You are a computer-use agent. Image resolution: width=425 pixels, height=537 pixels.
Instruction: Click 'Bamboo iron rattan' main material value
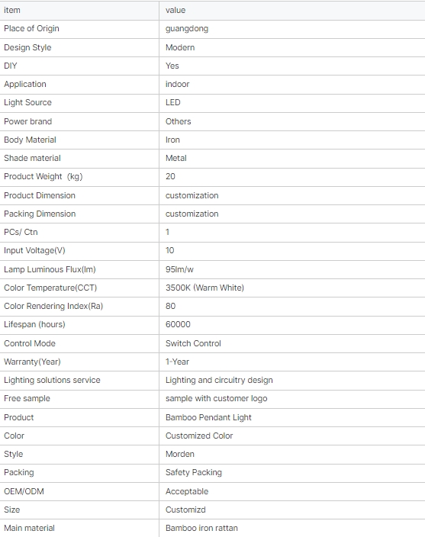(x=201, y=528)
